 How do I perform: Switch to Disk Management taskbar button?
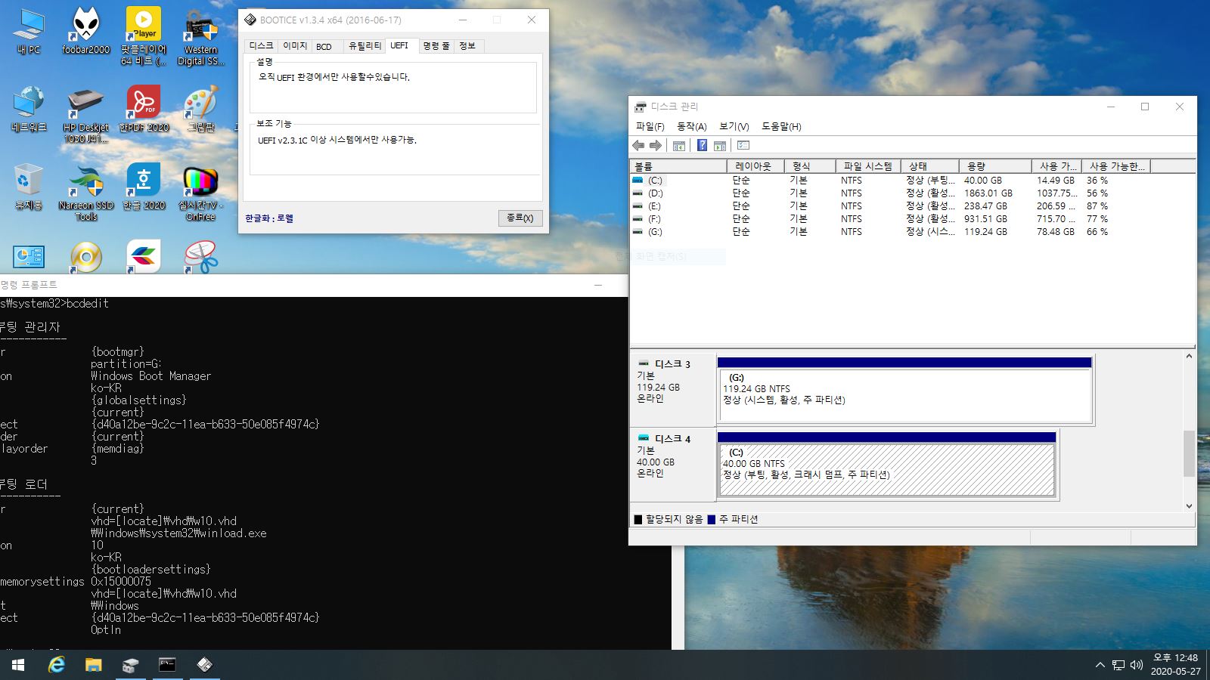point(130,665)
